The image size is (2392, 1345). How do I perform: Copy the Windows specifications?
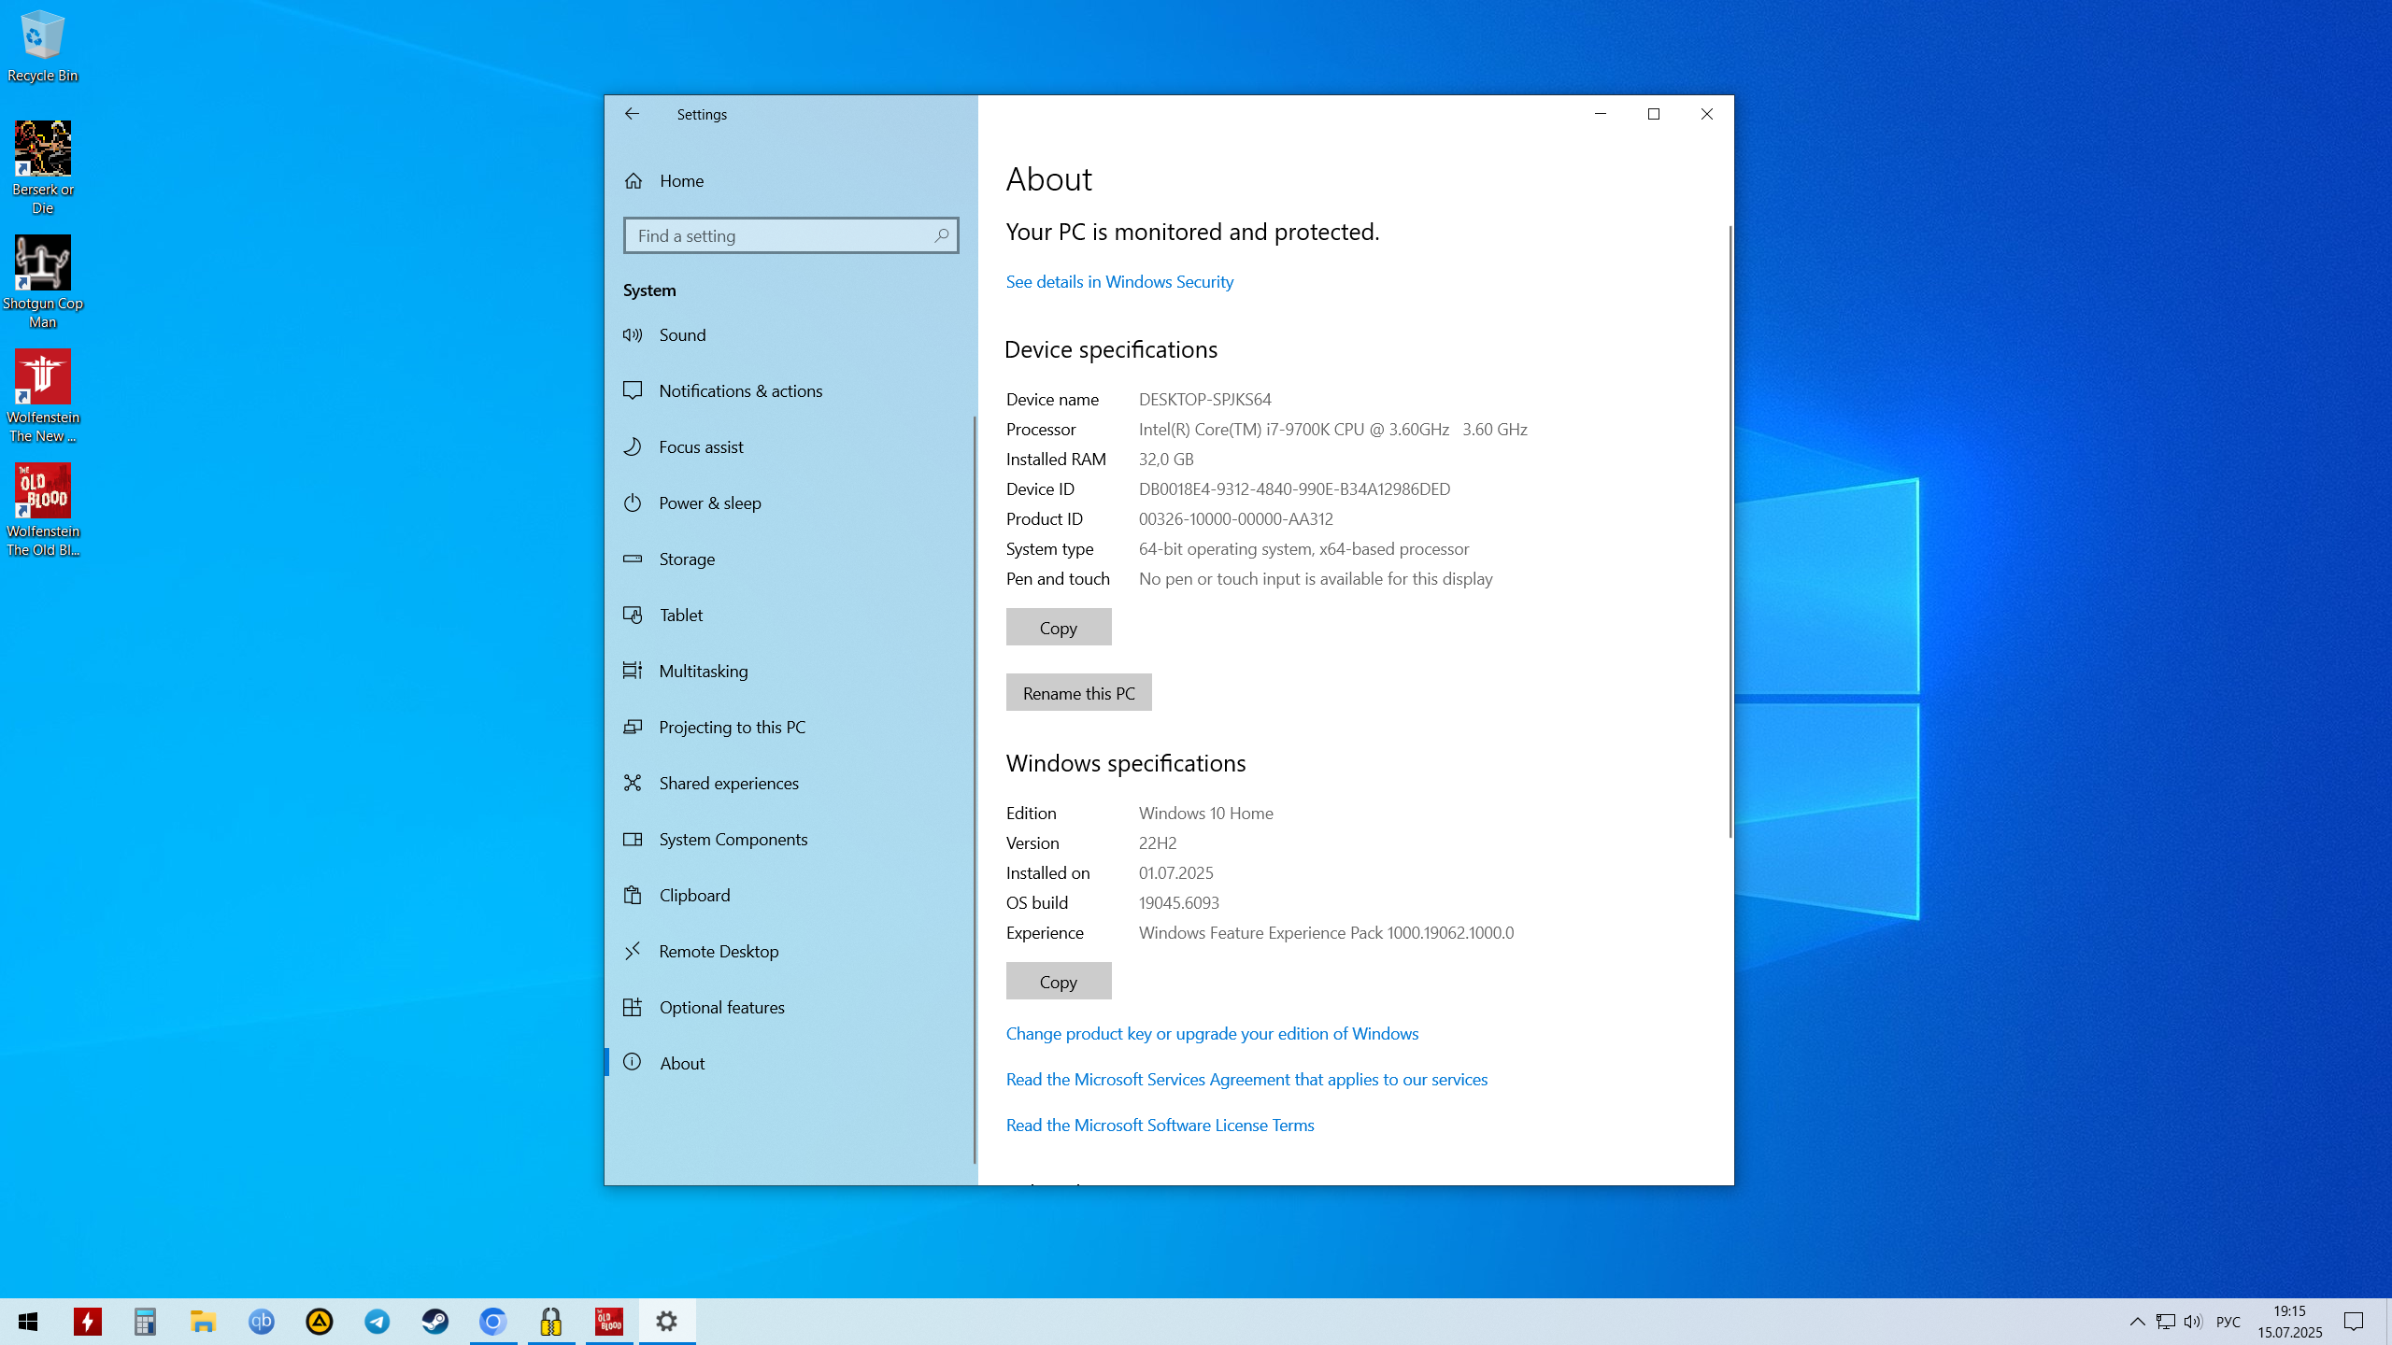[1059, 982]
